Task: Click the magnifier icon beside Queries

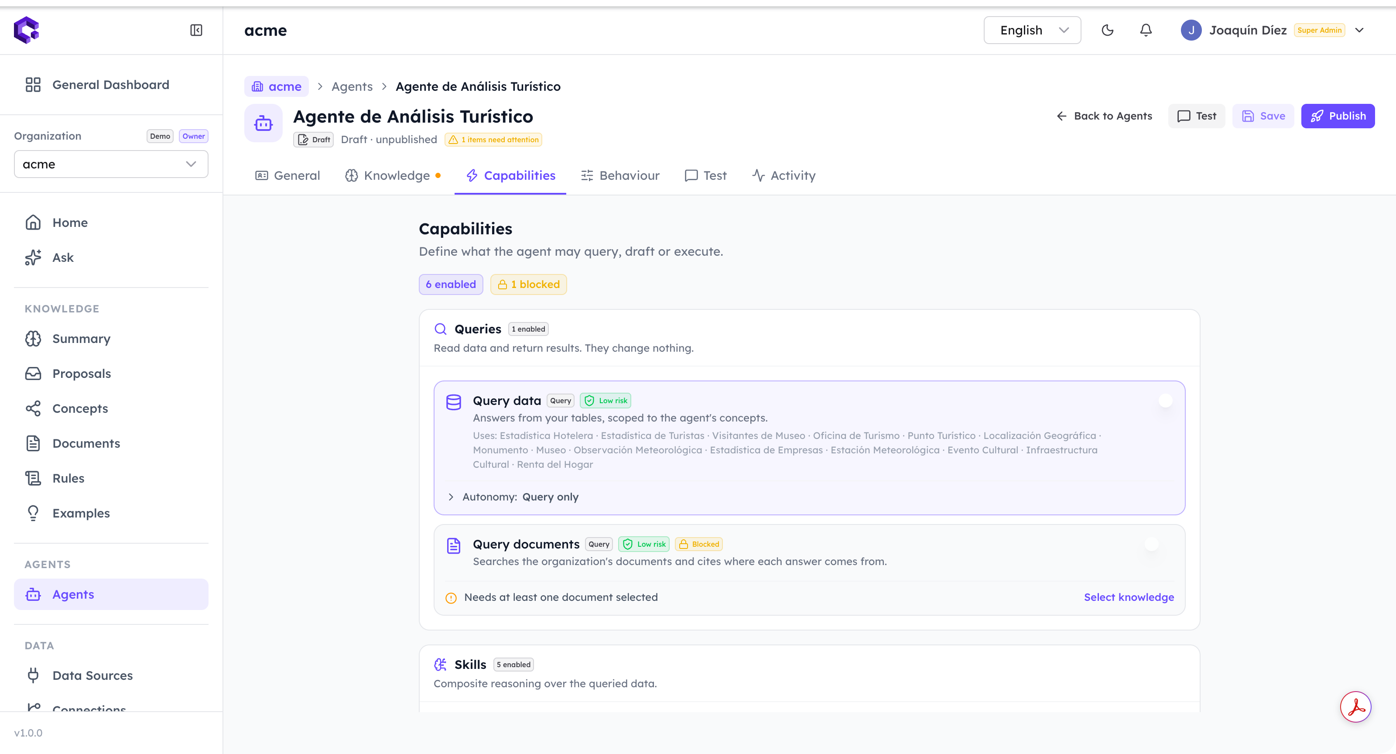Action: 441,329
